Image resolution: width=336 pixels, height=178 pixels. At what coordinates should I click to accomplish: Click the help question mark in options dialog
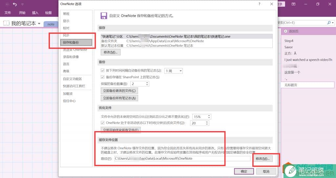coord(259,4)
